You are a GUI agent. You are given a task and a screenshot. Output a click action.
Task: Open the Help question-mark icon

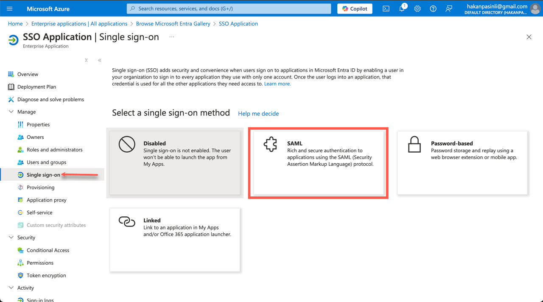click(x=433, y=8)
